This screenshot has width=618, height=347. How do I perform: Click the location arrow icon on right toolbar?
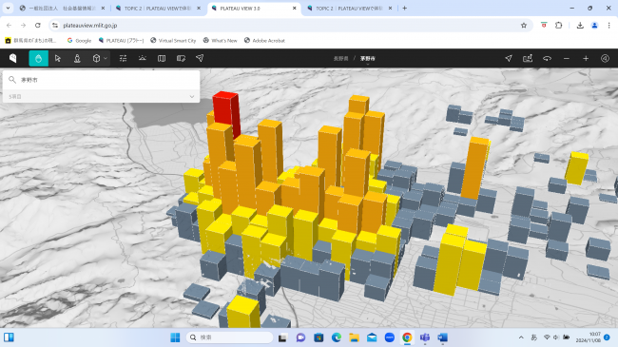(x=509, y=58)
